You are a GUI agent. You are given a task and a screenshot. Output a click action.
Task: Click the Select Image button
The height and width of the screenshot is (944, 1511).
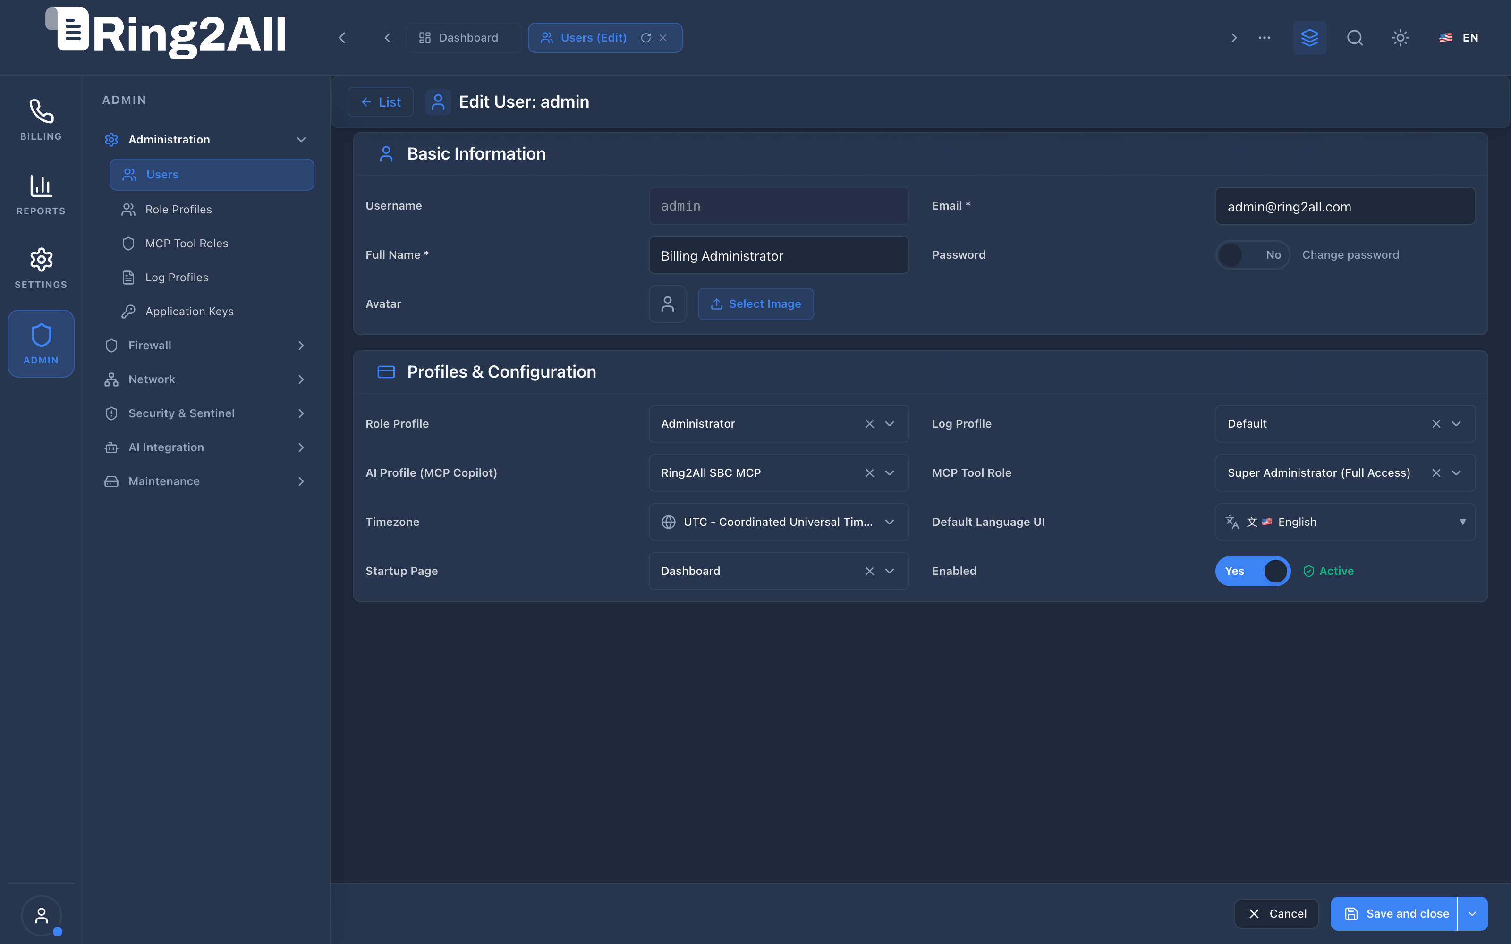pyautogui.click(x=755, y=304)
